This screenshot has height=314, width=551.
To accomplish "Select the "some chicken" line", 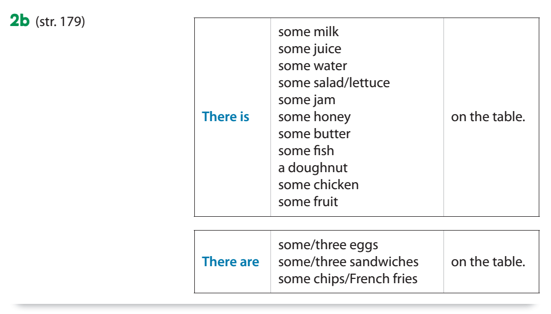I will 318,185.
